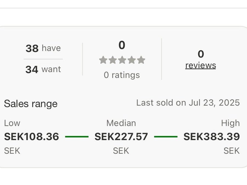247x185 pixels.
Task: Open the reviews link
Action: pyautogui.click(x=201, y=66)
